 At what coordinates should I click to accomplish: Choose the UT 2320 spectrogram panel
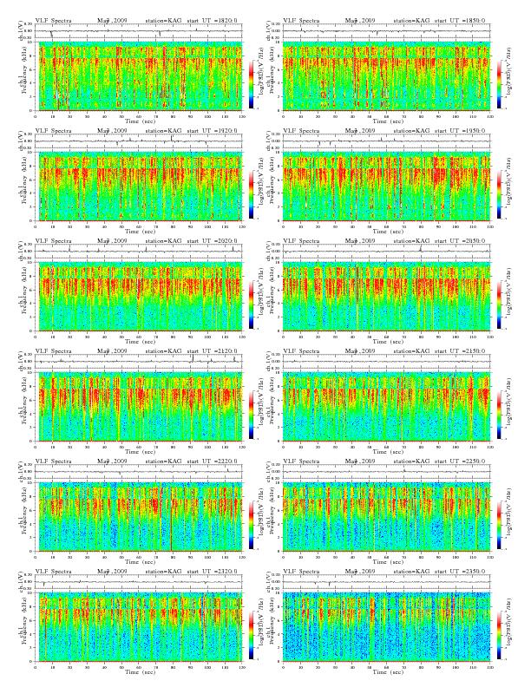pos(139,627)
